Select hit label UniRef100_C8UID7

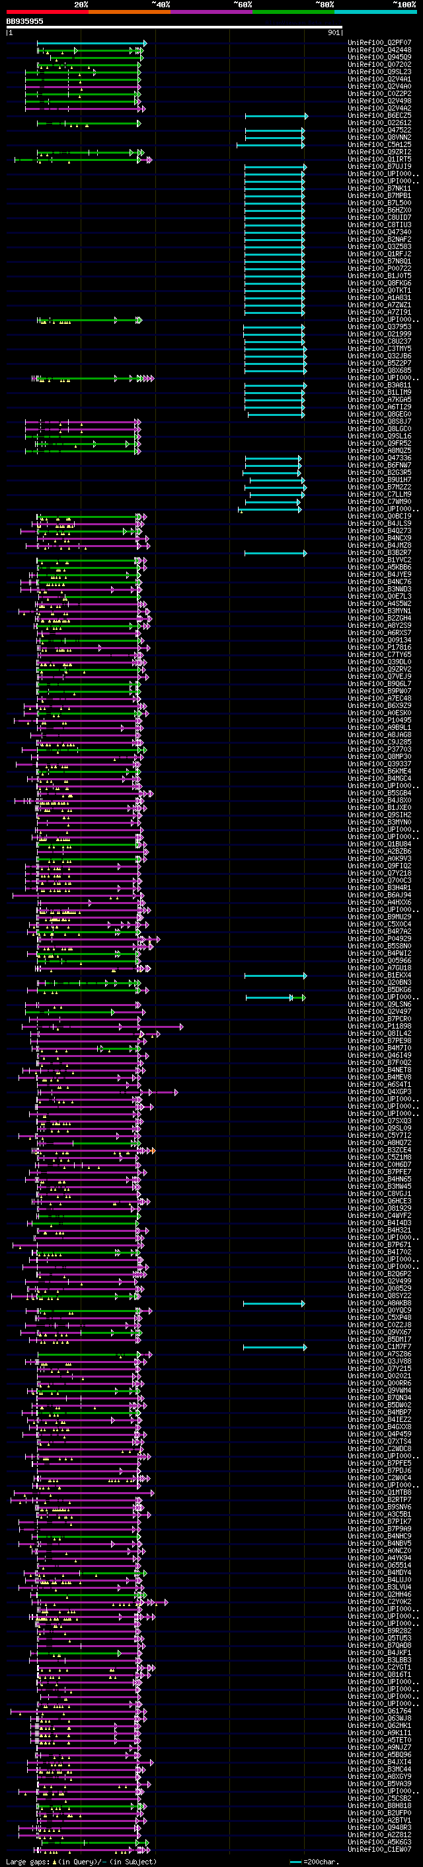tap(379, 217)
